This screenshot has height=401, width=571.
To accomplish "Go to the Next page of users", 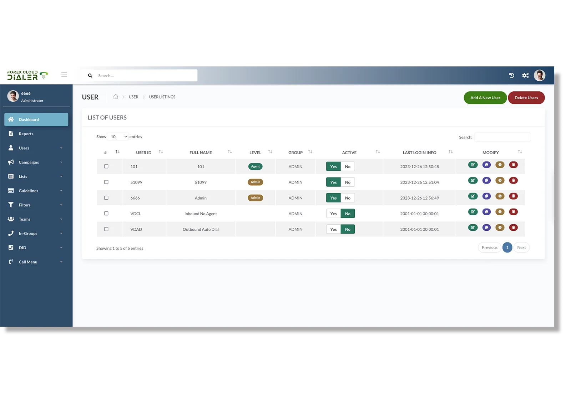I will tap(521, 247).
